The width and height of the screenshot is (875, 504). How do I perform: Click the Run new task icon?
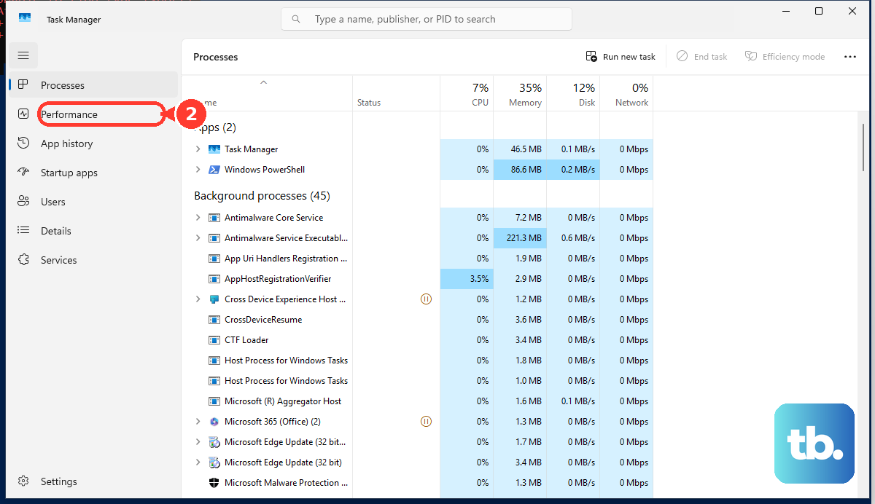coord(592,56)
